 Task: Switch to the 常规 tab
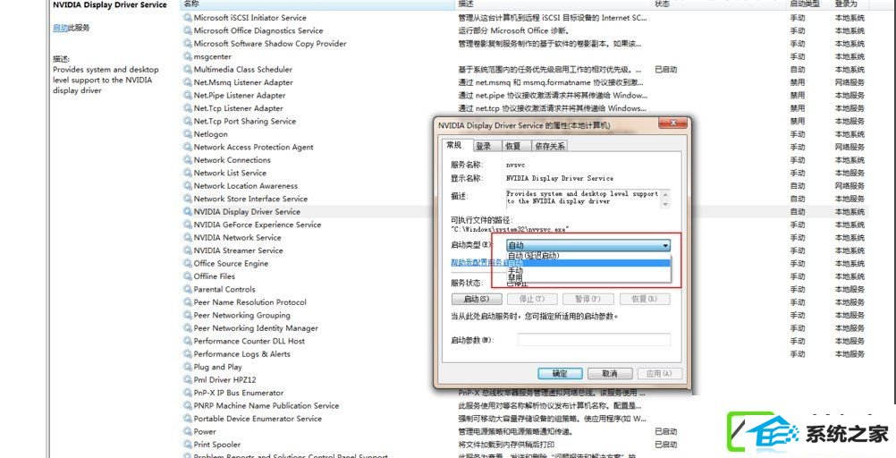pyautogui.click(x=455, y=145)
